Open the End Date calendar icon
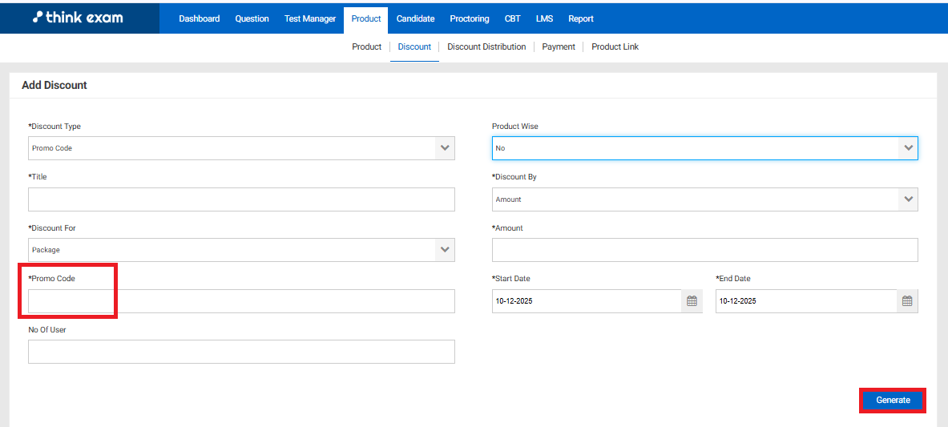Screen dimensions: 948x427 click(907, 301)
